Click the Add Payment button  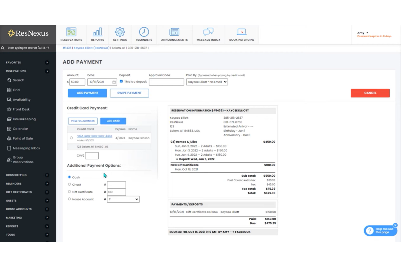pyautogui.click(x=87, y=93)
